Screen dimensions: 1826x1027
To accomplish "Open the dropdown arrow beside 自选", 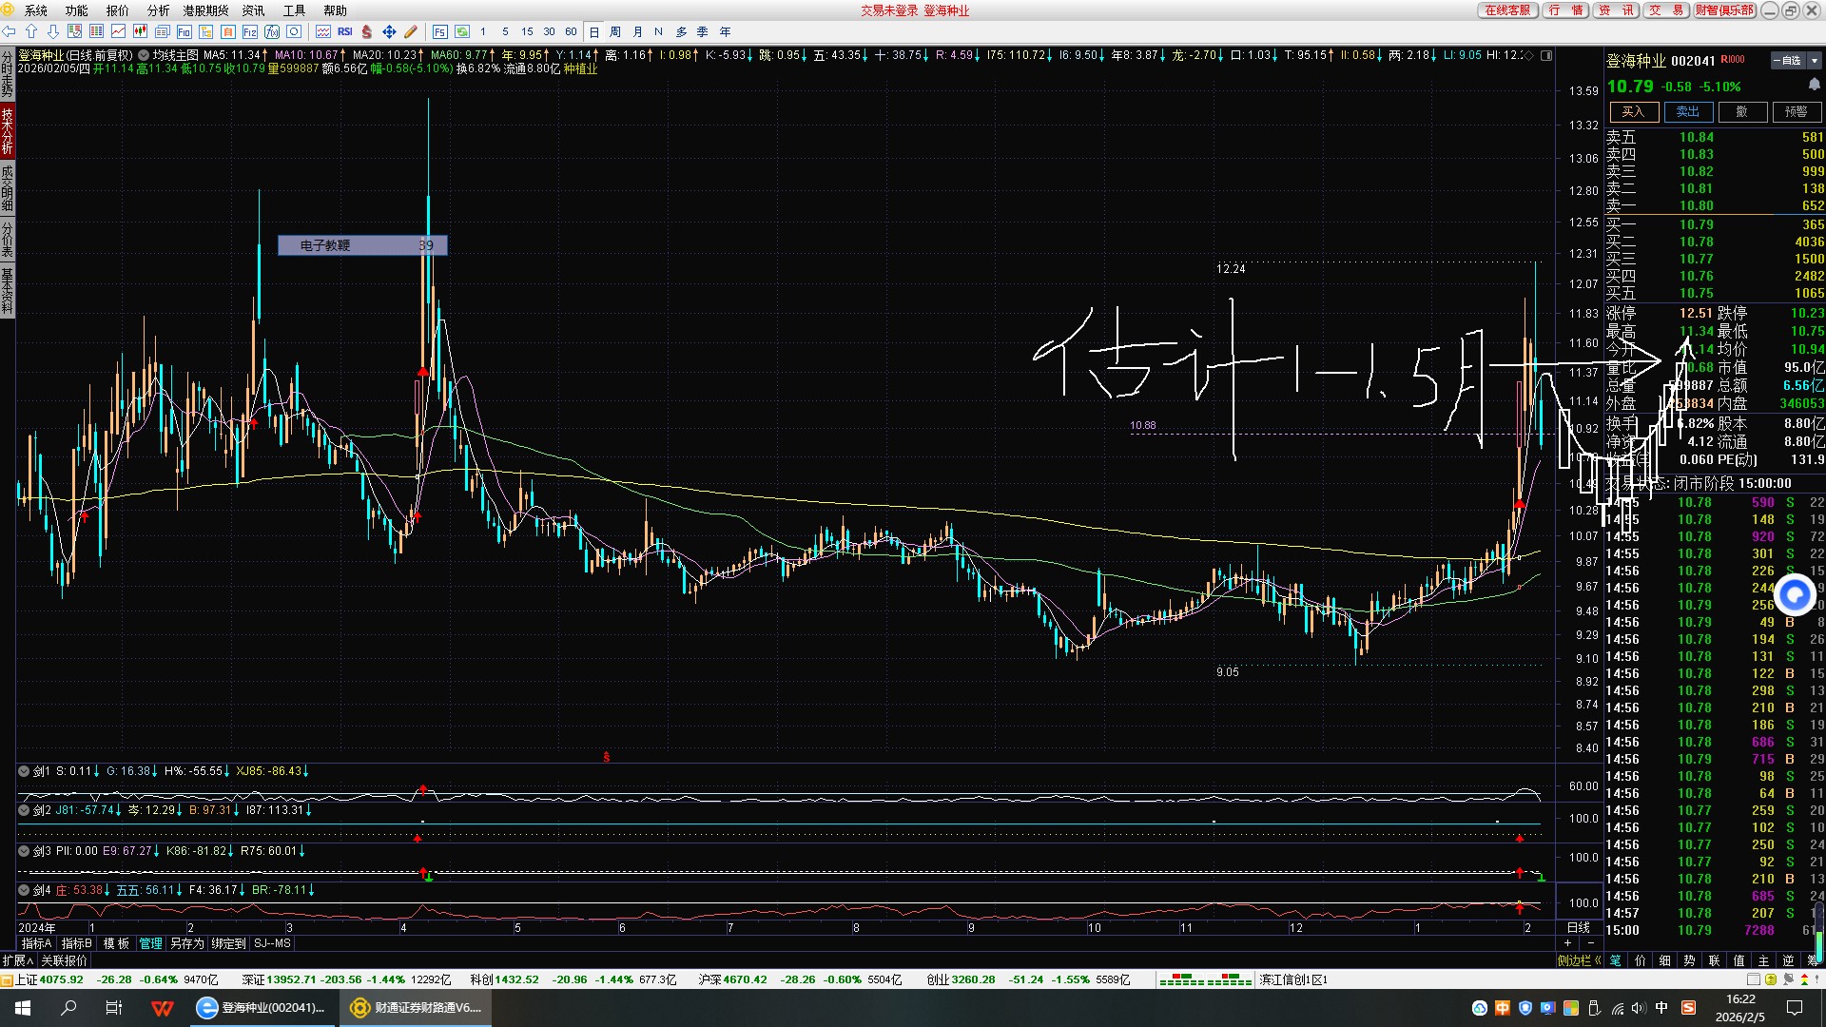I will [x=1814, y=60].
